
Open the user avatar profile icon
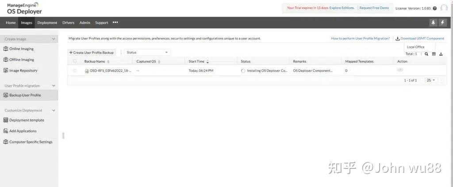pos(444,8)
